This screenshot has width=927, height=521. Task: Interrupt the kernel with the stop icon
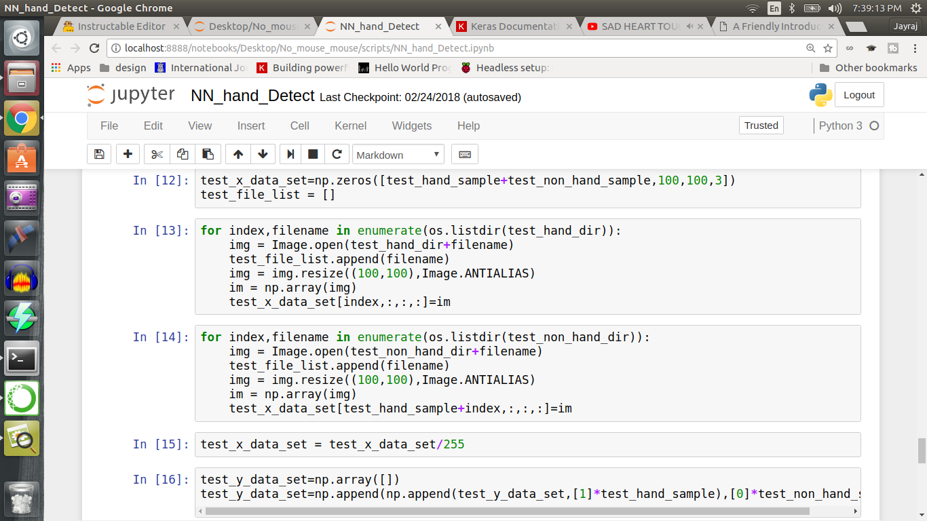coord(313,155)
